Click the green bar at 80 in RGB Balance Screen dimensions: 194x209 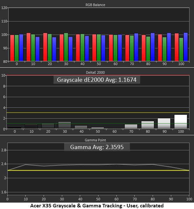pos(148,49)
